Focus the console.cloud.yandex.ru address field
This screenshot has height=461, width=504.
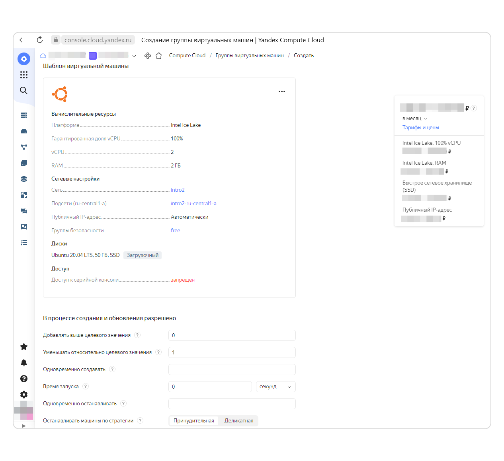tap(98, 40)
